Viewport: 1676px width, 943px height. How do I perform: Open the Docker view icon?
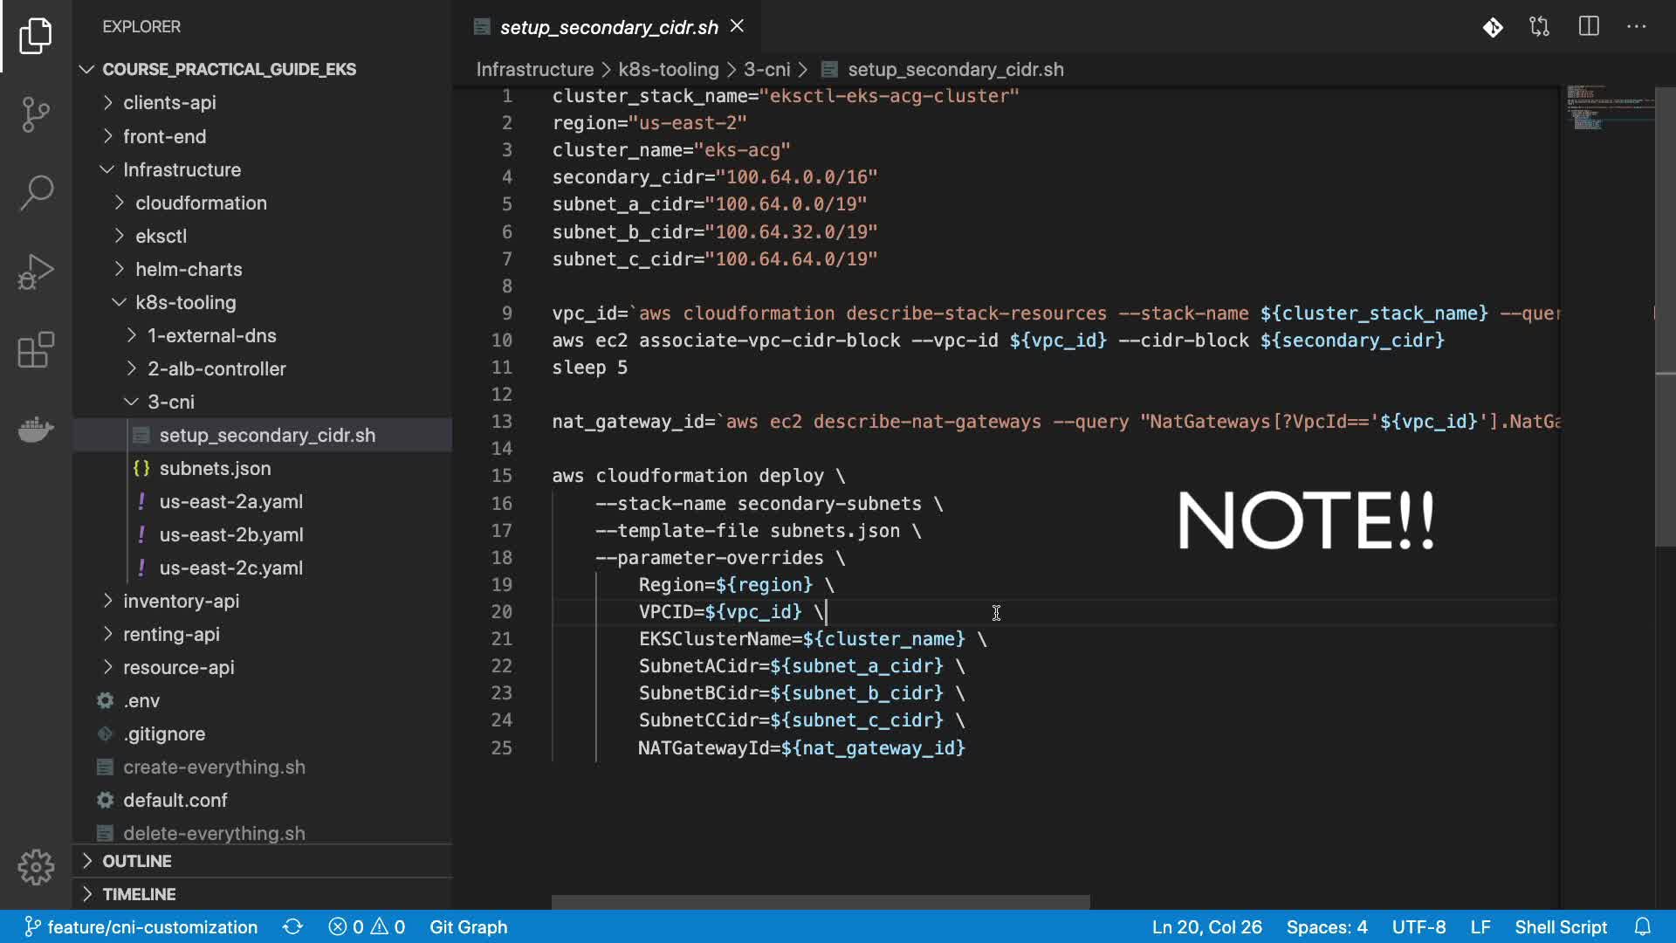(36, 429)
